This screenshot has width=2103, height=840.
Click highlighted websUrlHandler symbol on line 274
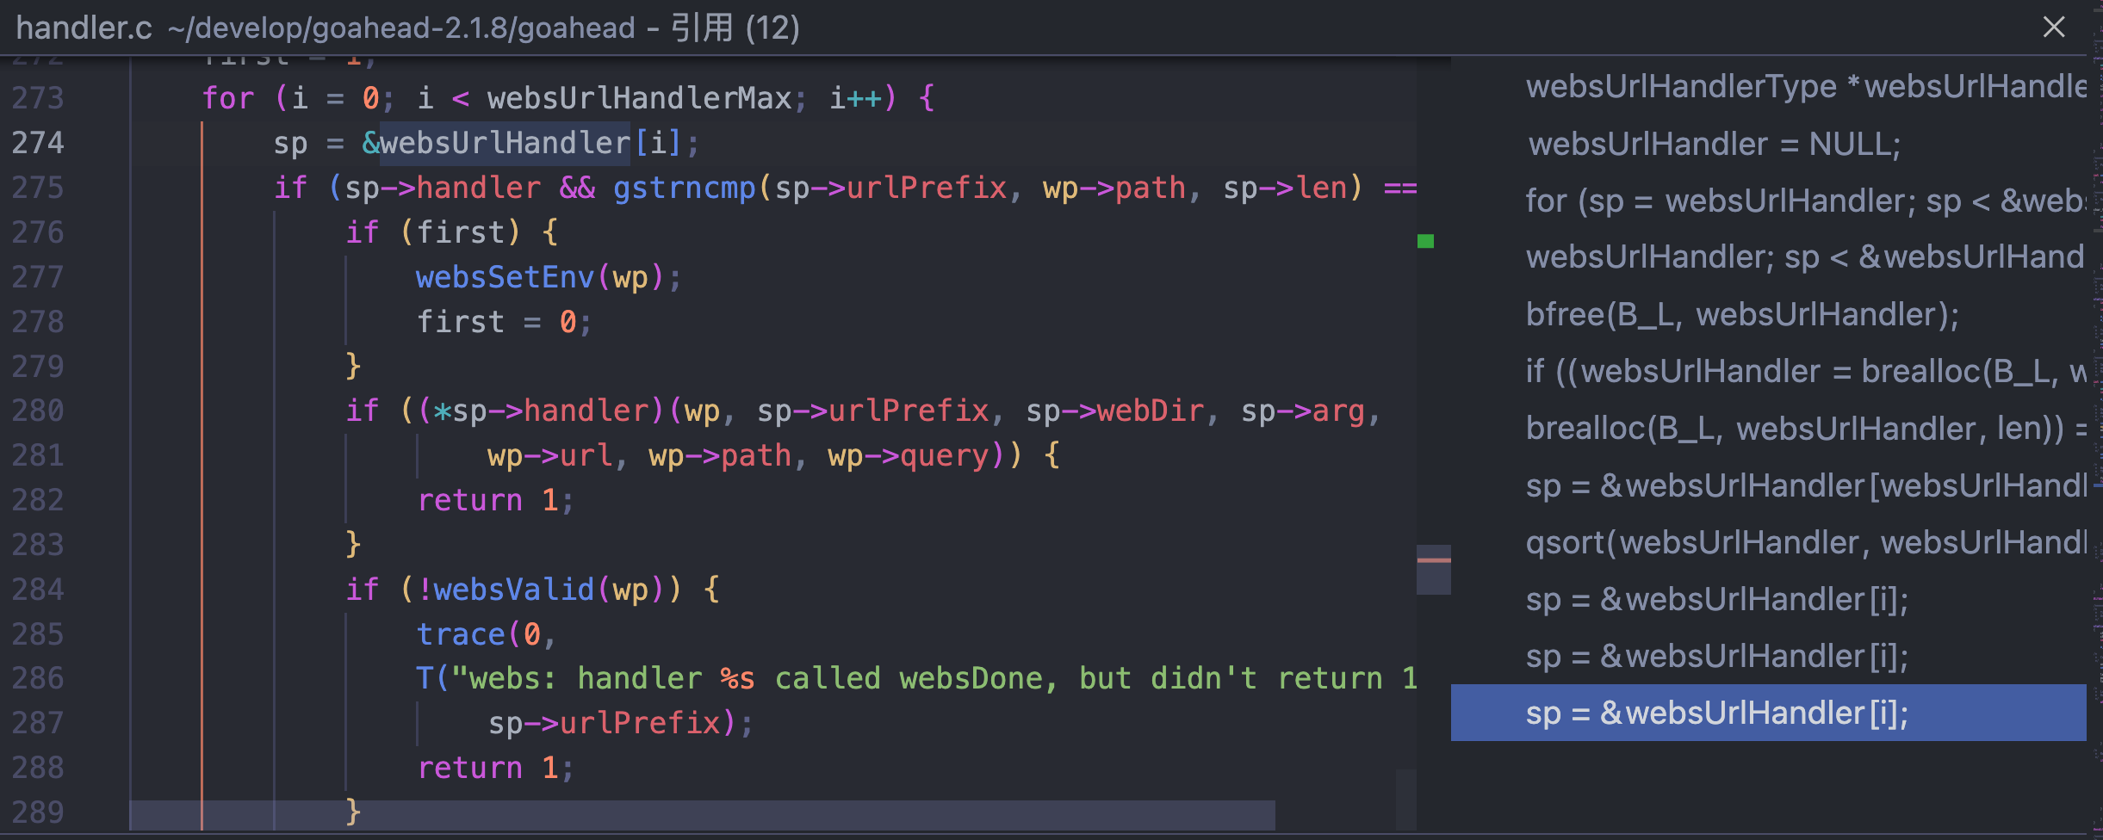point(506,142)
